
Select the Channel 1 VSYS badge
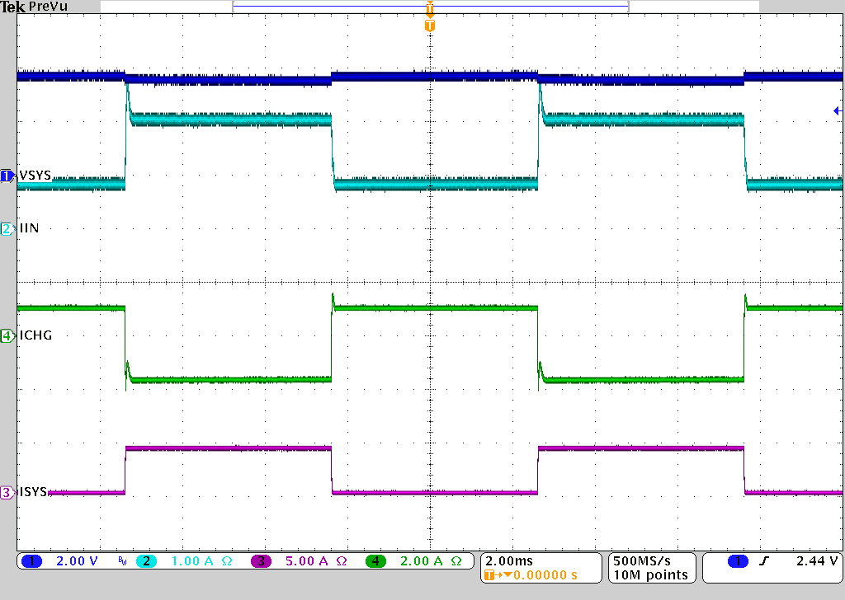(x=7, y=176)
